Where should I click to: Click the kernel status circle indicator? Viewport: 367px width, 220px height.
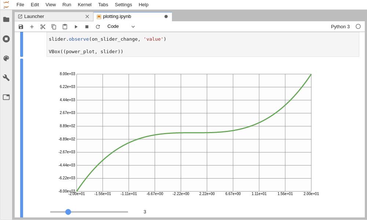358,26
